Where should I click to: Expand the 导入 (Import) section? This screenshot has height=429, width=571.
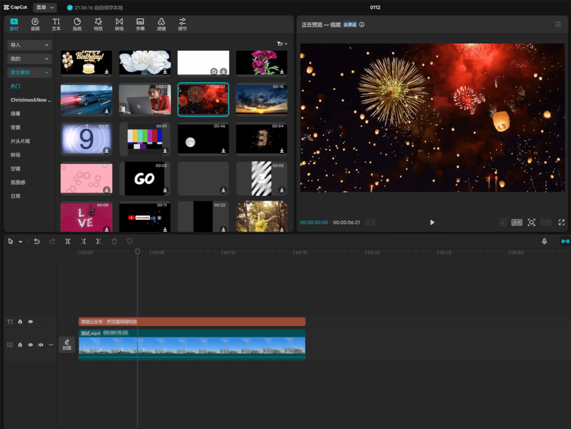(x=29, y=45)
